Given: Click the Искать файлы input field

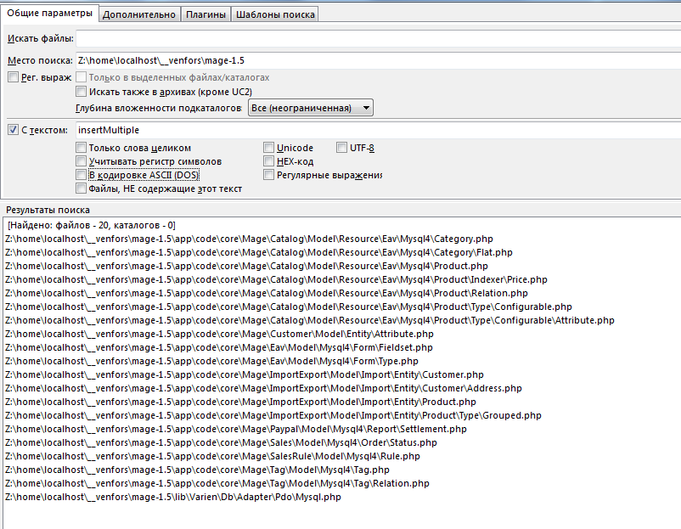Looking at the screenshot, I should (378, 38).
